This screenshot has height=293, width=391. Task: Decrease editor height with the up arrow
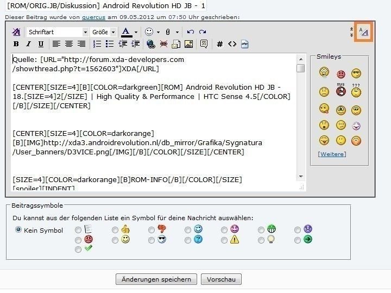point(351,29)
